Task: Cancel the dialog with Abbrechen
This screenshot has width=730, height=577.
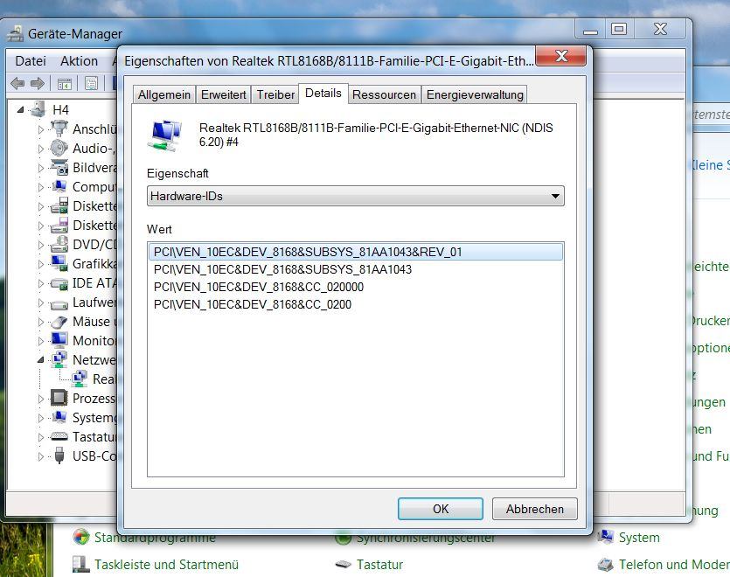Action: coord(534,509)
